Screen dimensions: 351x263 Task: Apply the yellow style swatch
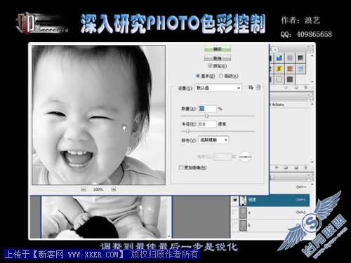click(x=279, y=69)
